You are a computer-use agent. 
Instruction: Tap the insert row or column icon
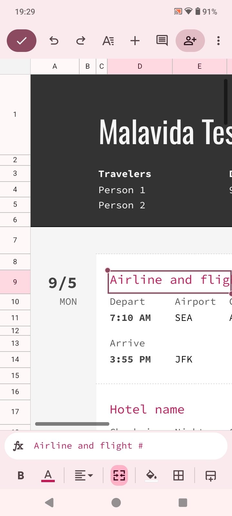[211, 475]
